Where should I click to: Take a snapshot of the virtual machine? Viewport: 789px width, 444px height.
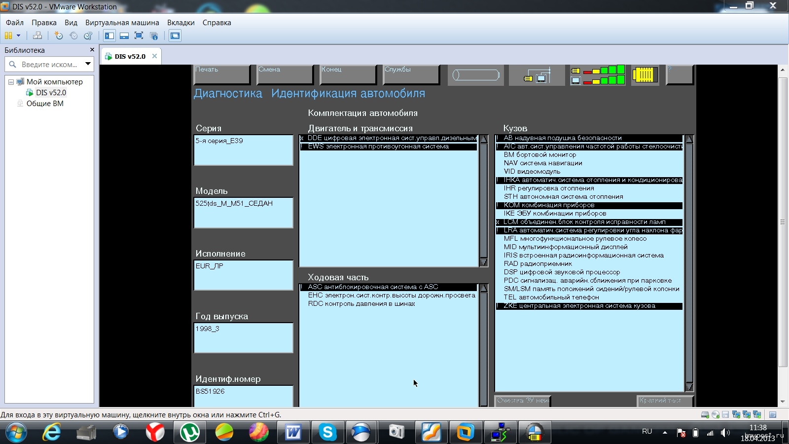click(59, 36)
